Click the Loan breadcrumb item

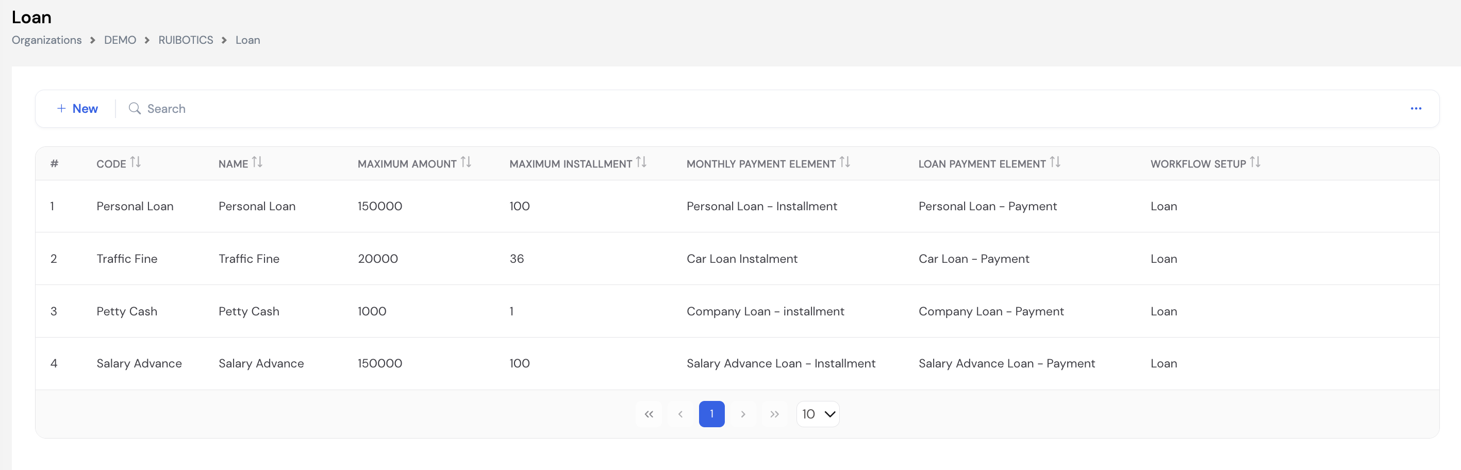[248, 40]
